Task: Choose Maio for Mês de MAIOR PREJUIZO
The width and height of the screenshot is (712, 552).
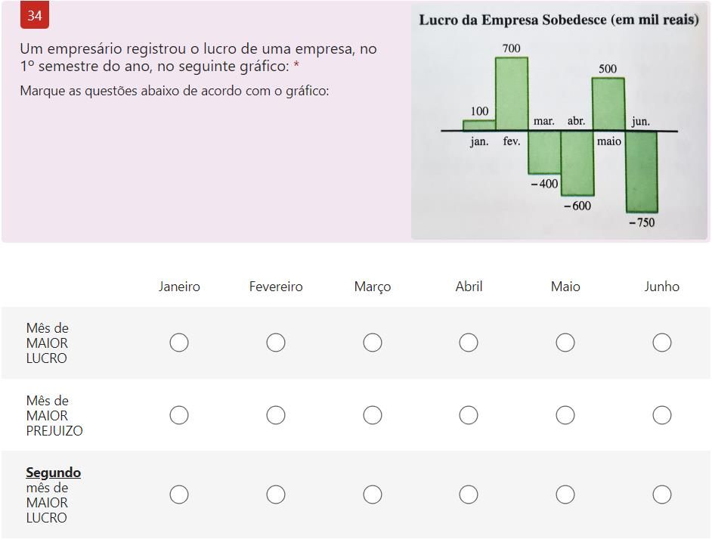Action: pos(565,415)
